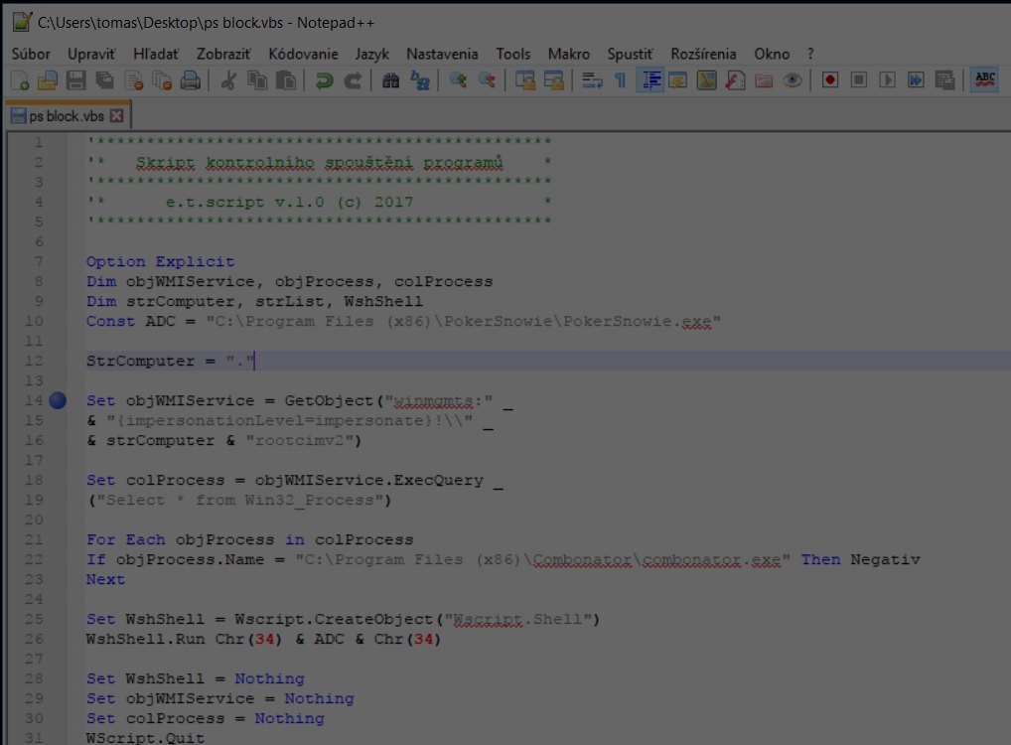1011x745 pixels.
Task: Toggle the indent guide toolbar button
Action: (650, 80)
